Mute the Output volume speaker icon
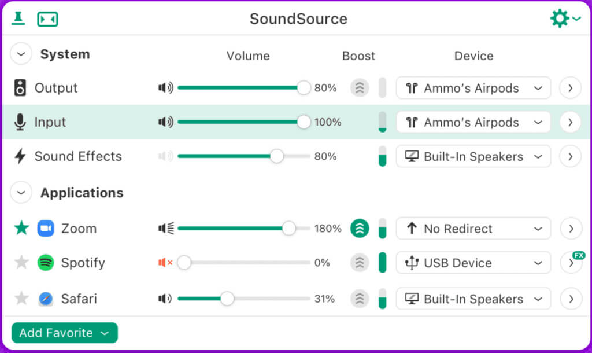Screen dimensions: 592x353 click(166, 88)
